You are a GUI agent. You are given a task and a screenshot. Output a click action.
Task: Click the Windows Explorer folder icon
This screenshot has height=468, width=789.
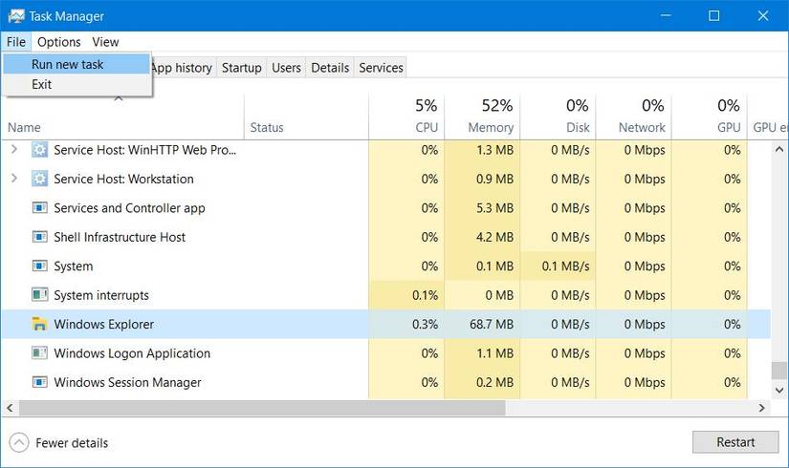point(39,324)
